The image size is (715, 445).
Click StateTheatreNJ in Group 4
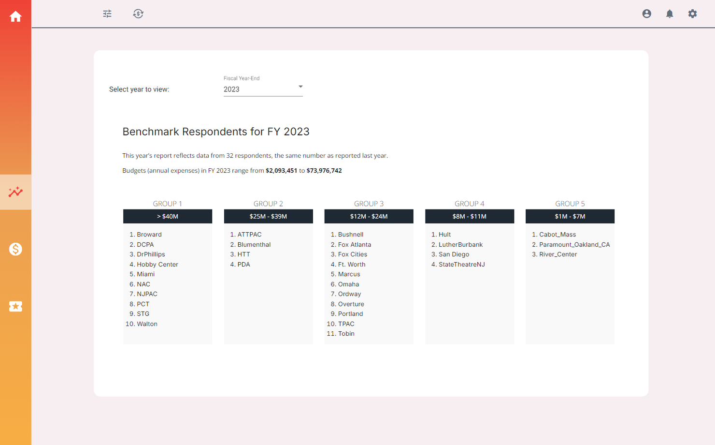point(461,264)
